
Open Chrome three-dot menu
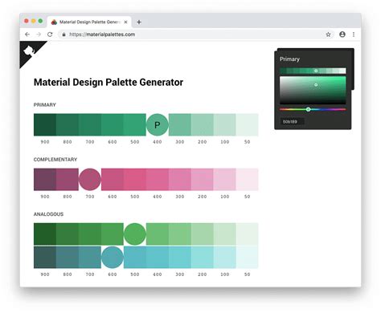354,35
